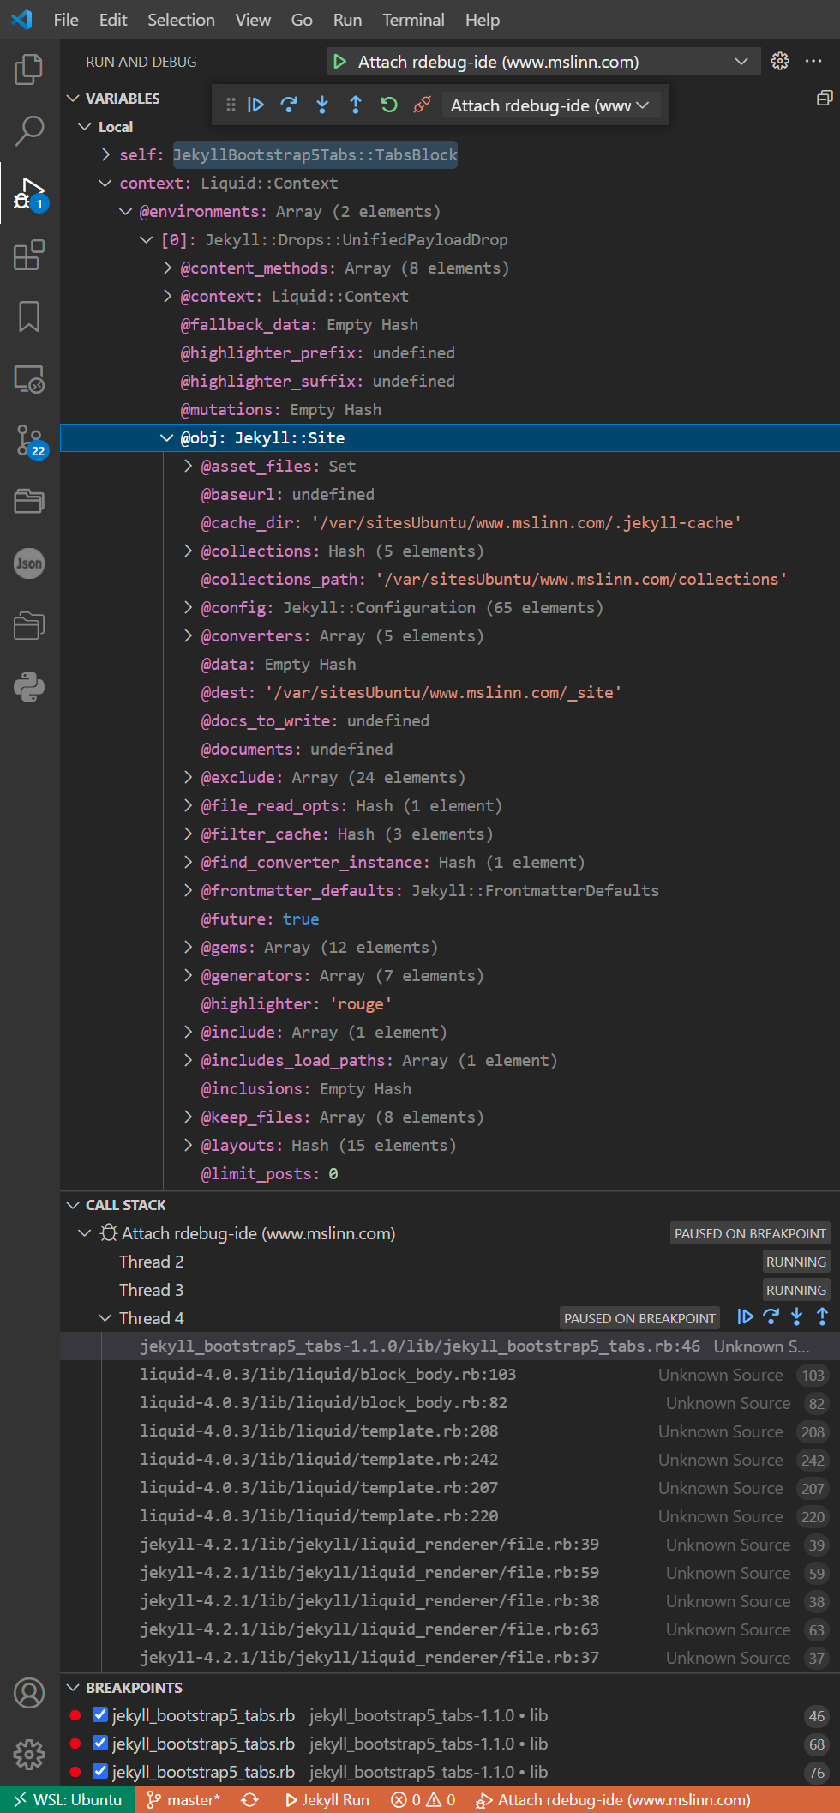The image size is (840, 1813).
Task: Click Jekyll Run in the status bar
Action: point(327,1799)
